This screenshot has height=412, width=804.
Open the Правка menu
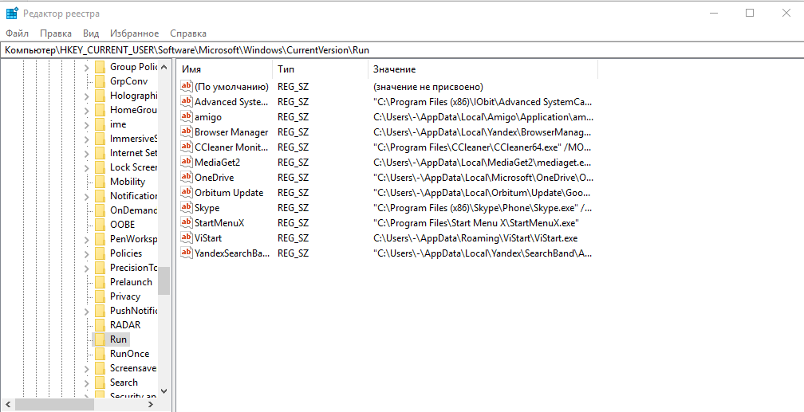coord(55,33)
